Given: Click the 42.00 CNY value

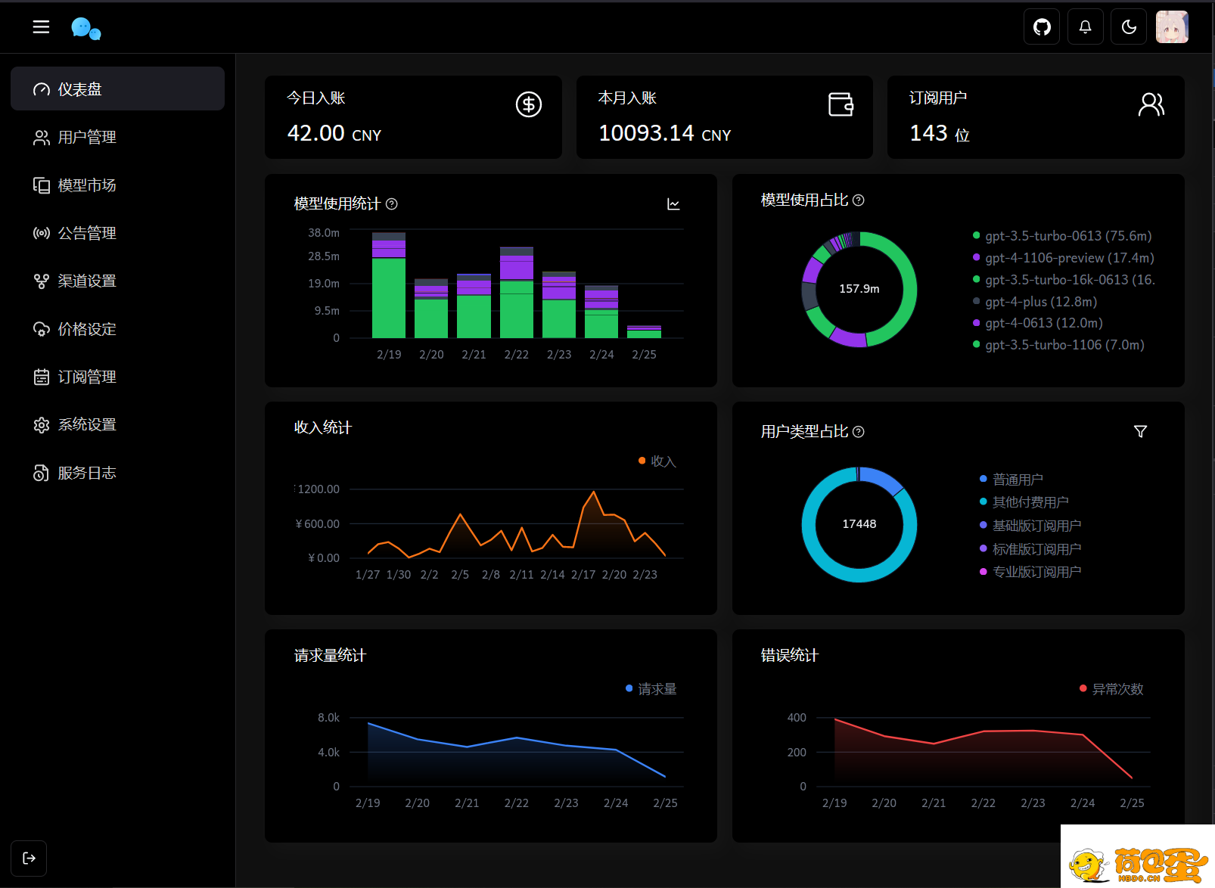Looking at the screenshot, I should point(334,134).
